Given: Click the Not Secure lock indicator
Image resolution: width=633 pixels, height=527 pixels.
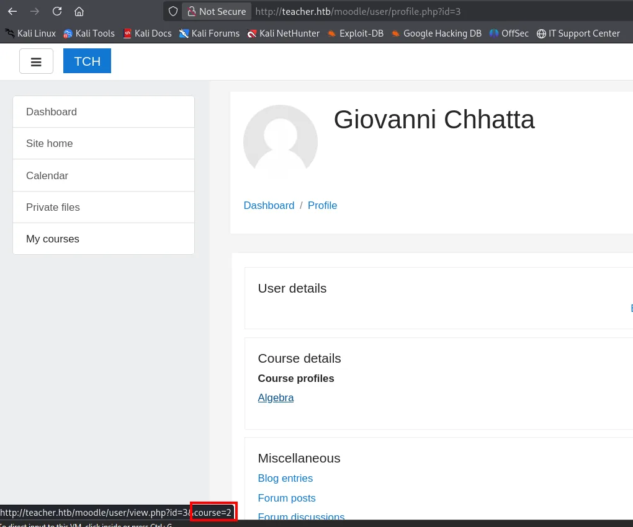Looking at the screenshot, I should click(x=217, y=11).
